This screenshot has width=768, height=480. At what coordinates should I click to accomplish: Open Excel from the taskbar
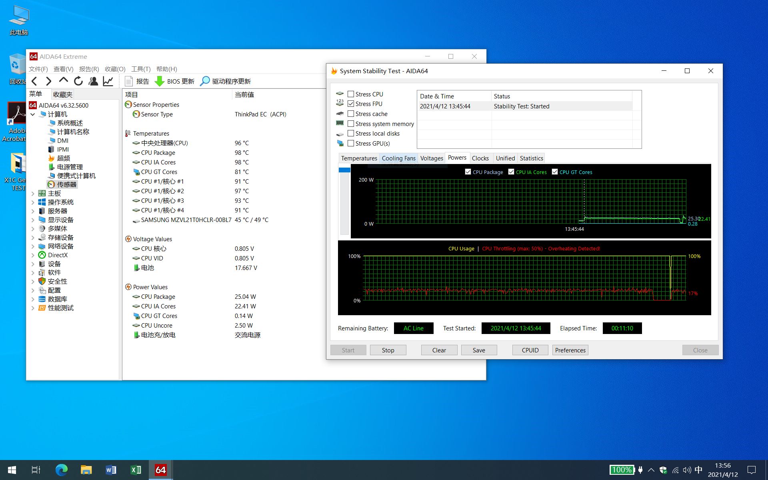pyautogui.click(x=136, y=470)
